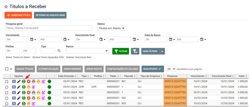This screenshot has width=252, height=107.
Task: Click green status circle on título 000020201 row
Action: click(x=49, y=92)
